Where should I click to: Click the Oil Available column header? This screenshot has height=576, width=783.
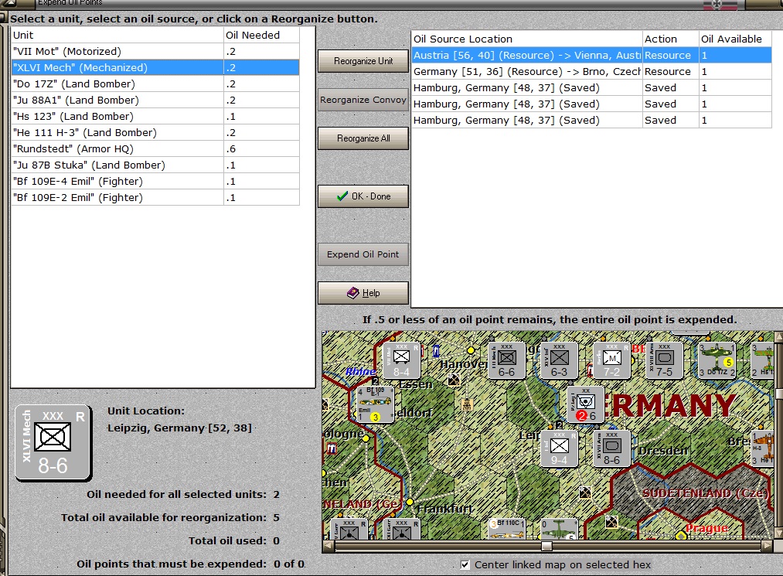tap(735, 39)
